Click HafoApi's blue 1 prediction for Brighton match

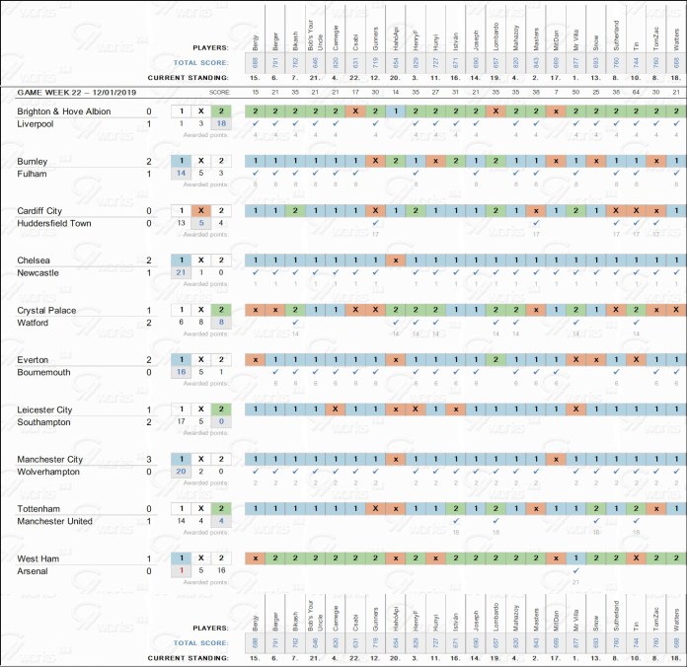click(396, 111)
